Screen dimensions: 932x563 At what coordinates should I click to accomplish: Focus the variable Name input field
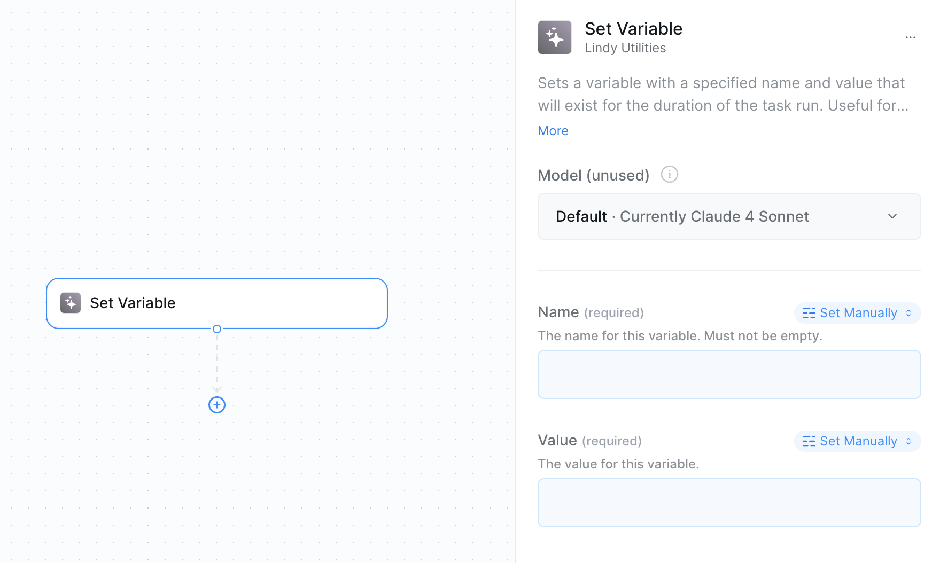729,374
